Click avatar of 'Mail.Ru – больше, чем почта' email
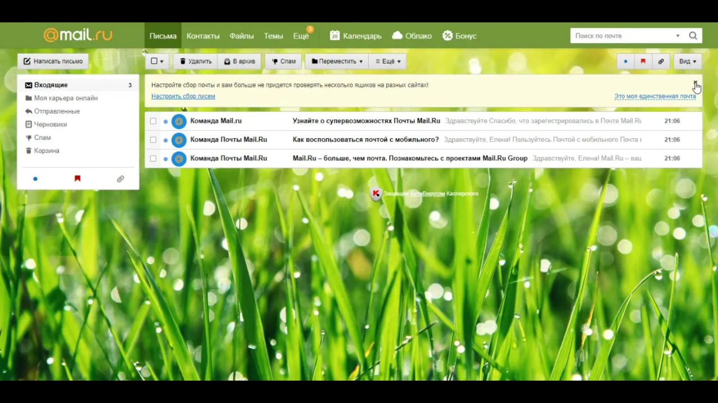The width and height of the screenshot is (718, 403). (x=179, y=158)
